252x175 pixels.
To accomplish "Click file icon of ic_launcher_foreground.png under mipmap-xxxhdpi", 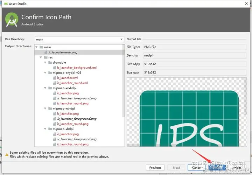I will (55, 98).
